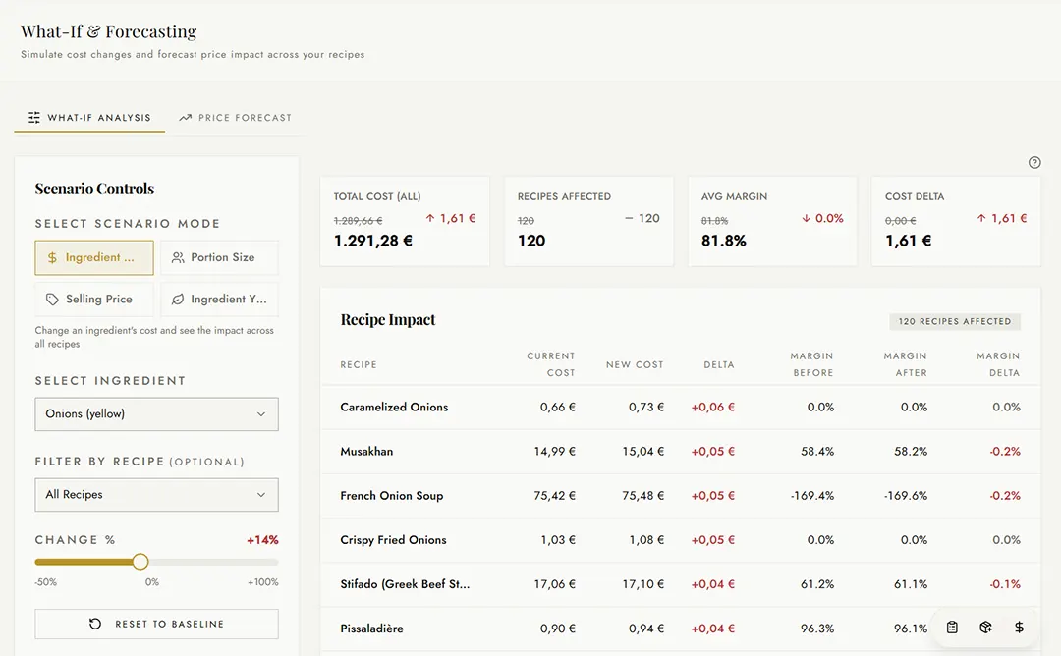Enable the Selling Price scenario mode
The height and width of the screenshot is (656, 1061).
click(x=93, y=299)
